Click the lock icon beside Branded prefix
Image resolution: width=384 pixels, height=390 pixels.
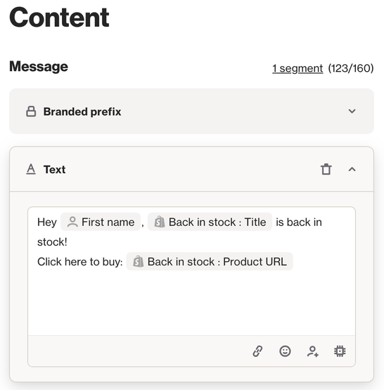[31, 111]
